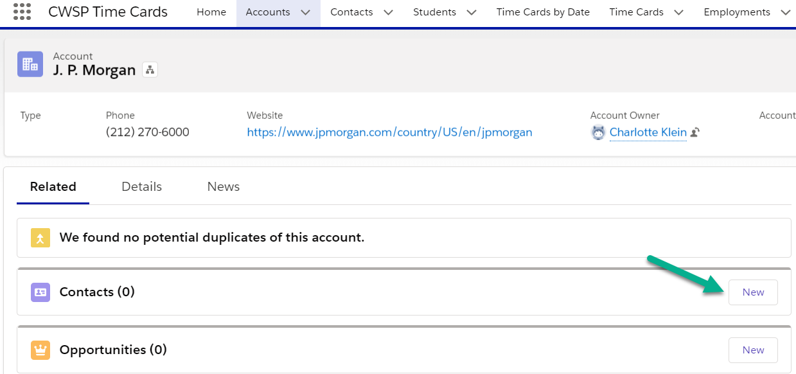
Task: Open the Employments navigation tab
Action: 737,12
